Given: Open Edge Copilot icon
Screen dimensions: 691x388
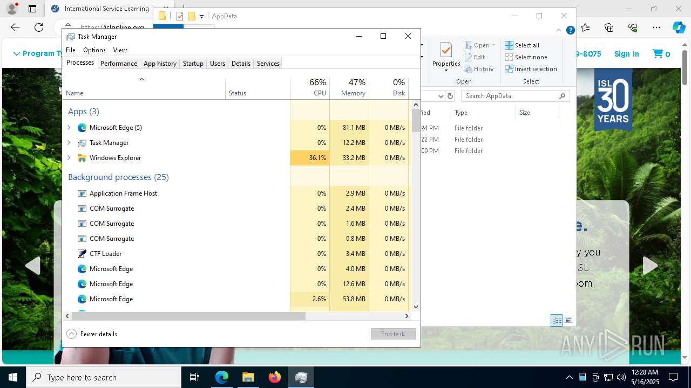Looking at the screenshot, I should tap(679, 27).
